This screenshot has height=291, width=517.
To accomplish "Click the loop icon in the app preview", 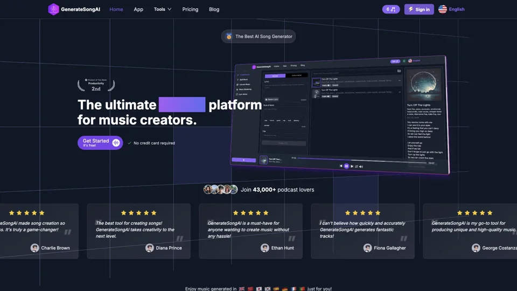I will click(357, 167).
